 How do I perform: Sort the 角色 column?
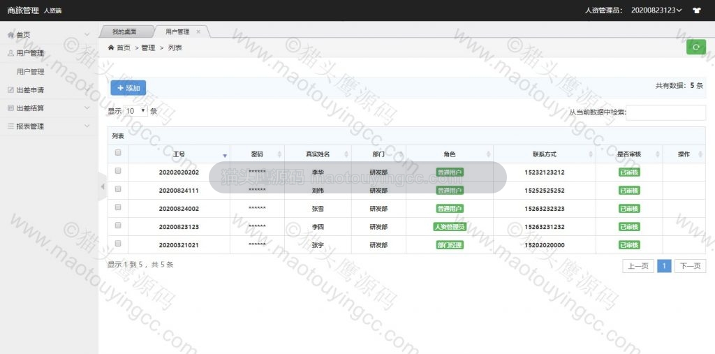(x=488, y=154)
